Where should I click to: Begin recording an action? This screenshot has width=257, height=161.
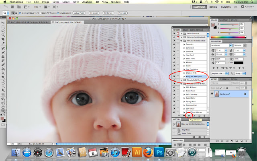(x=184, y=116)
